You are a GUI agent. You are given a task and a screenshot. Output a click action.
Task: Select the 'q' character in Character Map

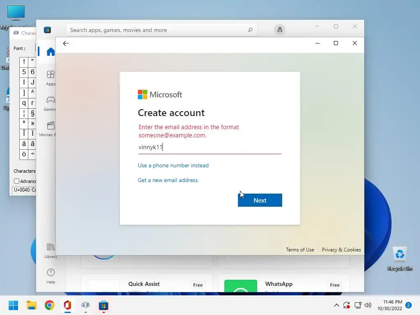(24, 103)
